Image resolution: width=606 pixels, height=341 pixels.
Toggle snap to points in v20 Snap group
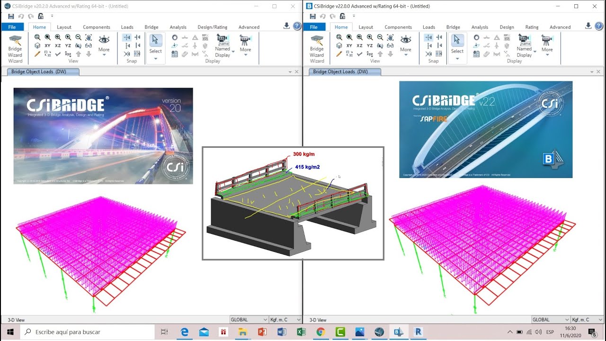click(126, 37)
